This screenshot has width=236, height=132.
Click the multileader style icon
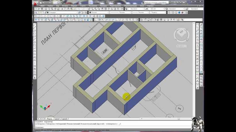[x=187, y=9]
